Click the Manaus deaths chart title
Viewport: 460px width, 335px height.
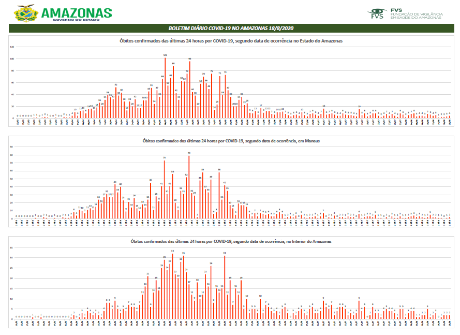coord(231,140)
